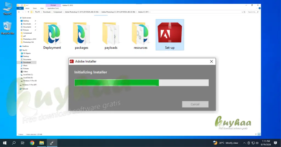Click the Manage contextual tab

53,5
